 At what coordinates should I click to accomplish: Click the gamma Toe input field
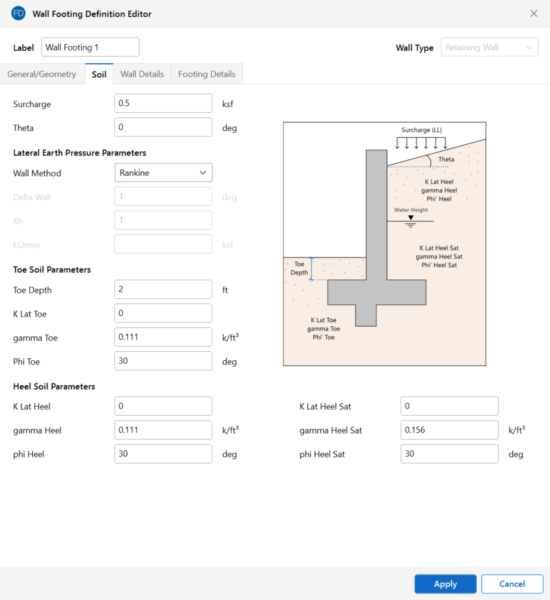tap(163, 338)
